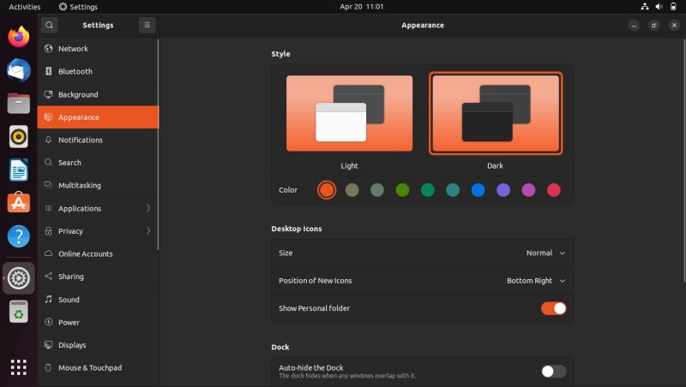Launch Thunderbird mail from the dock
This screenshot has height=387, width=686.
tap(18, 70)
